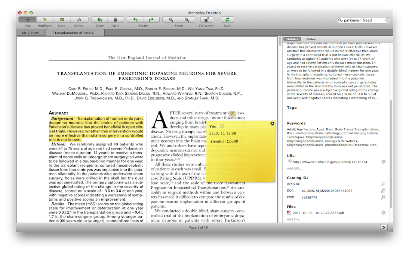Click the Add File... link
Screen dimensions: 409x254
click(294, 219)
